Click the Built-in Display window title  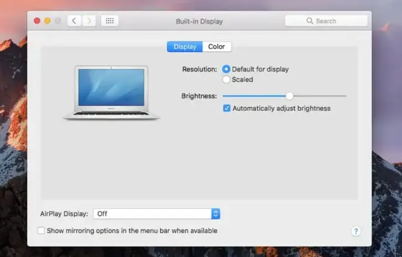click(x=199, y=22)
